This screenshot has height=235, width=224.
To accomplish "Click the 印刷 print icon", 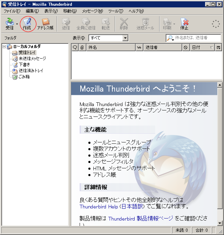I will click(167, 24).
